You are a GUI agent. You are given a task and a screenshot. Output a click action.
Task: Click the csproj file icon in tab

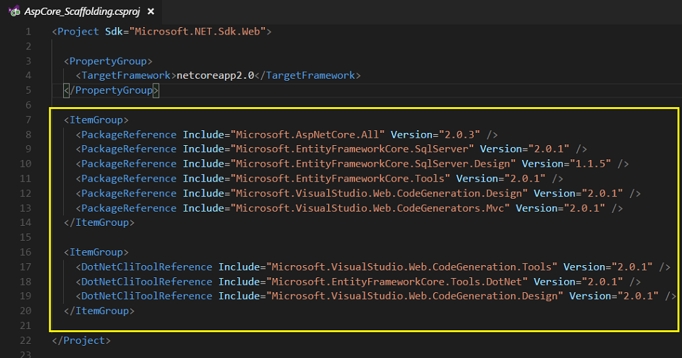[x=14, y=12]
